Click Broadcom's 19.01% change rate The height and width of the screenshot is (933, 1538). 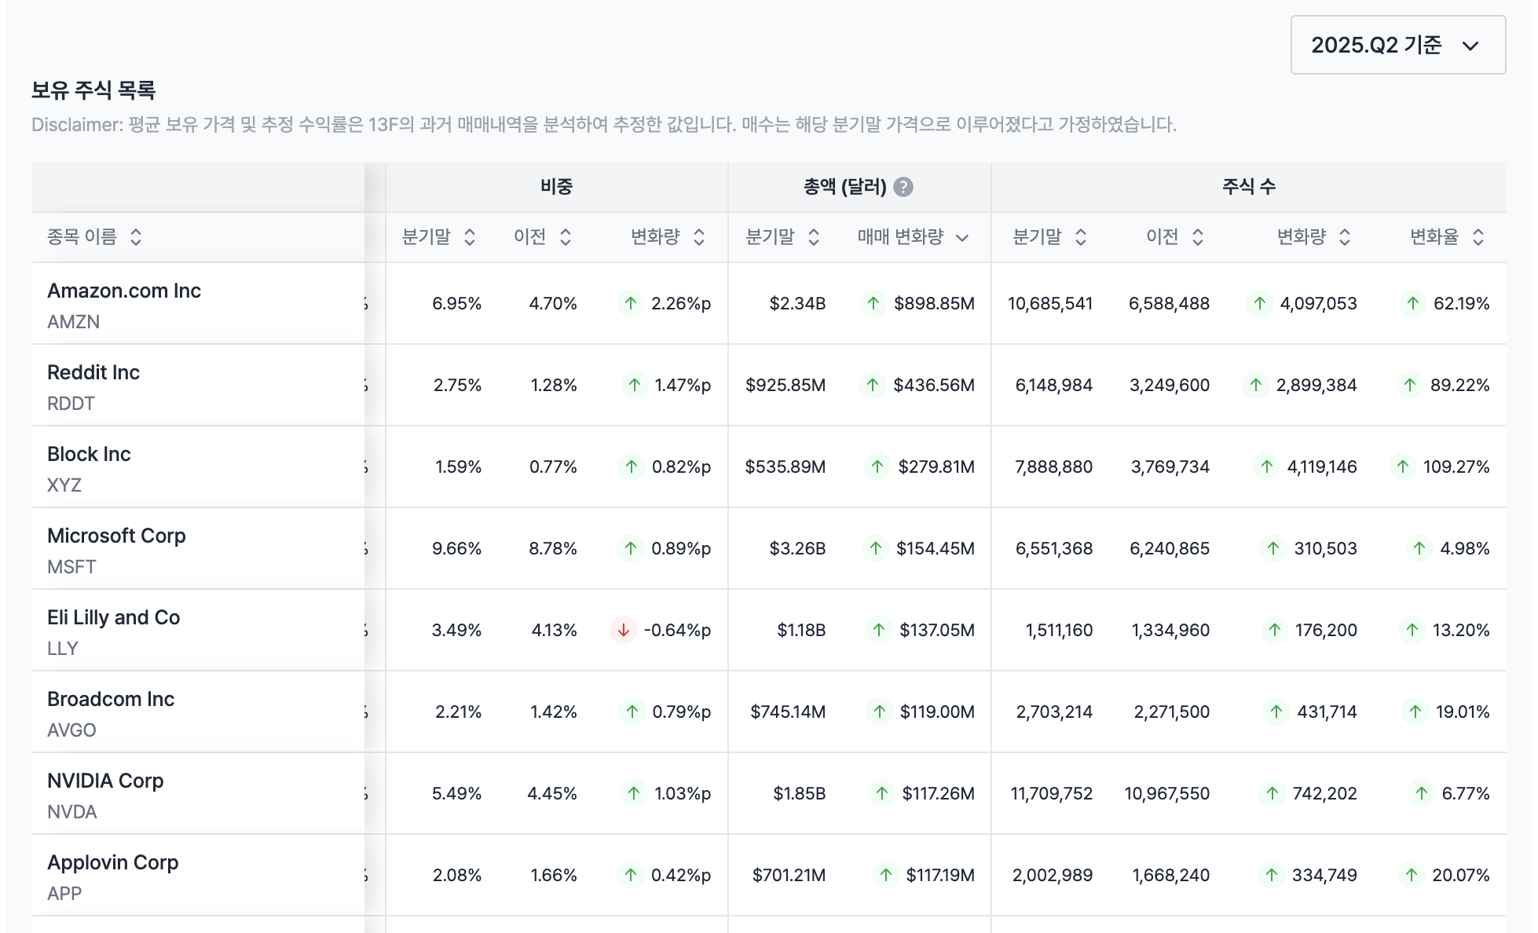[x=1463, y=712]
